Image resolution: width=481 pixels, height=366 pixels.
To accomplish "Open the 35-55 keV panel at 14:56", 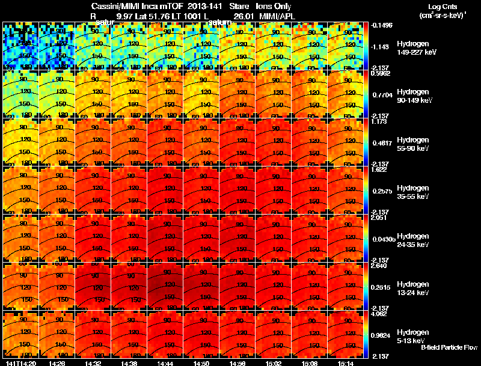I will pyautogui.click(x=237, y=190).
